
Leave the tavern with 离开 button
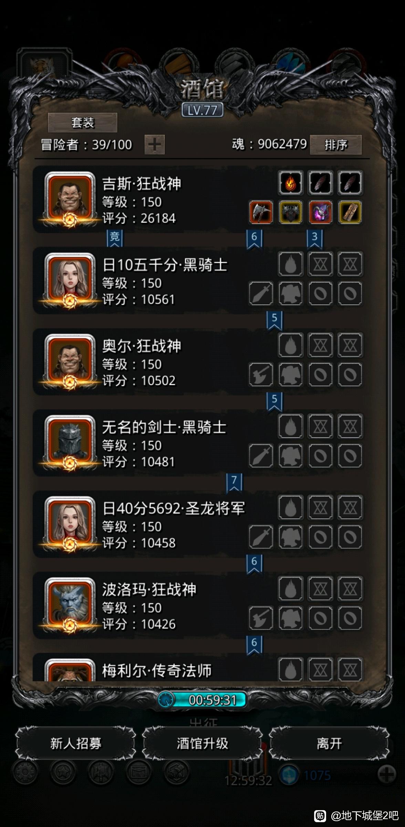[329, 743]
